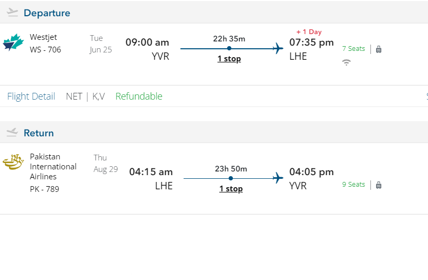Open the departure flight's 1 stop details
The image size is (428, 280).
[x=229, y=59]
